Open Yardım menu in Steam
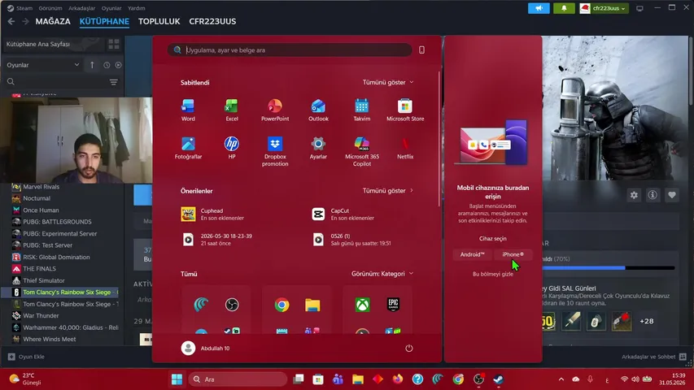 [137, 8]
